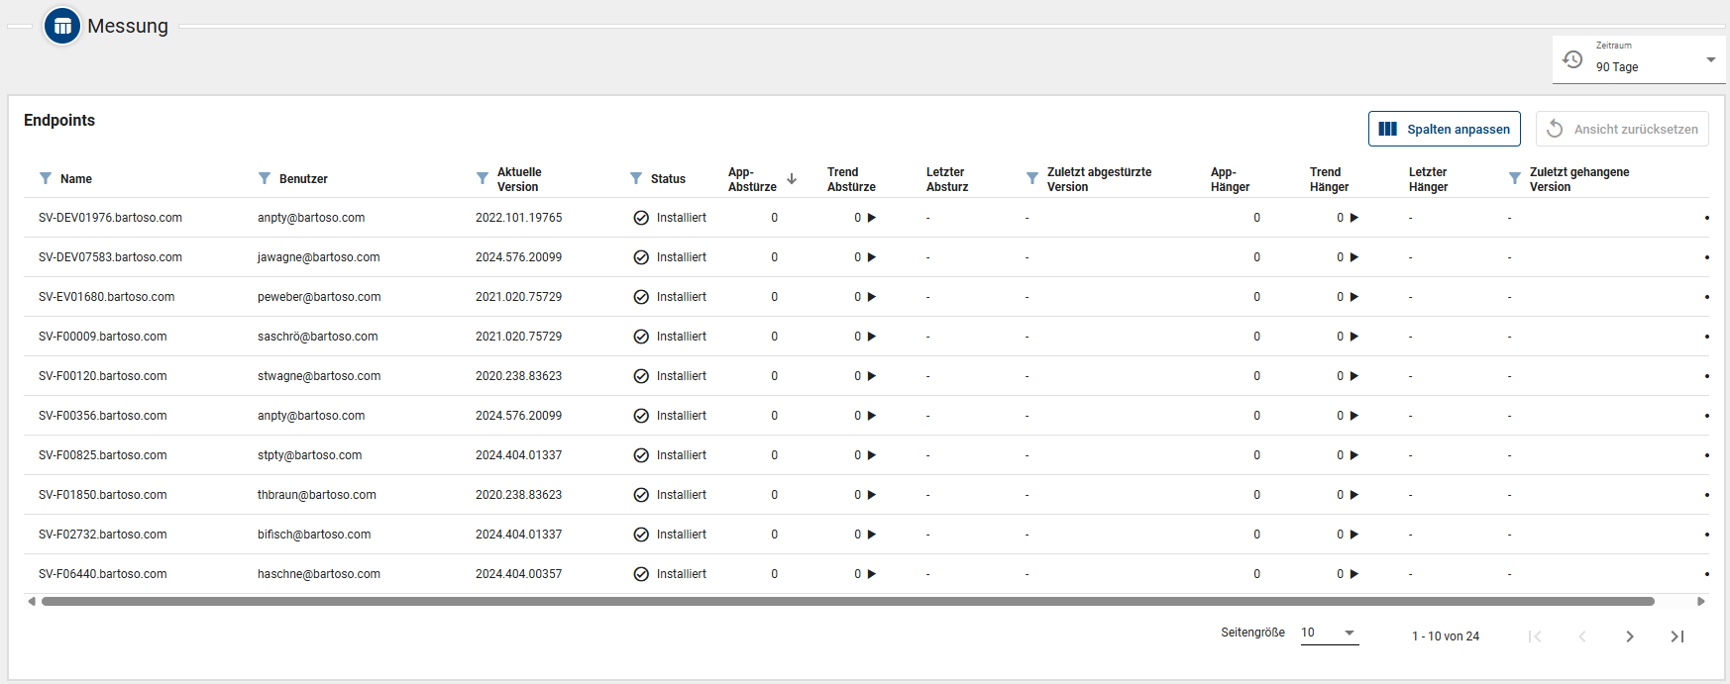Screen dimensions: 1730x684
Task: Select the SV-F02732.bartoso.com endpoint row
Action: [x=103, y=535]
